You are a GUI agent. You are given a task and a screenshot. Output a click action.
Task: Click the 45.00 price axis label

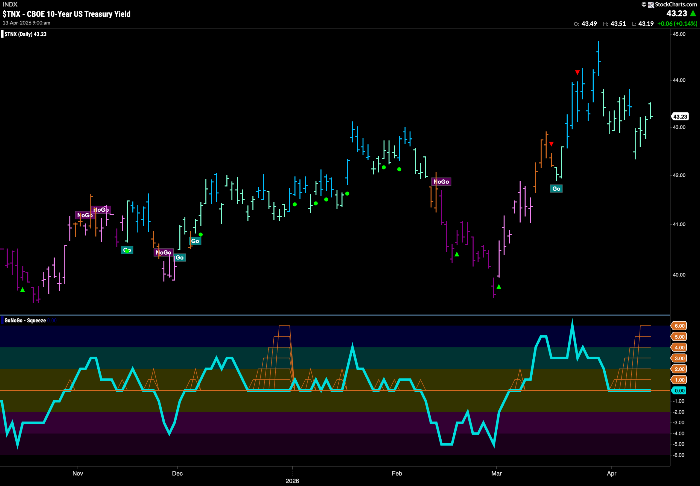(x=679, y=34)
